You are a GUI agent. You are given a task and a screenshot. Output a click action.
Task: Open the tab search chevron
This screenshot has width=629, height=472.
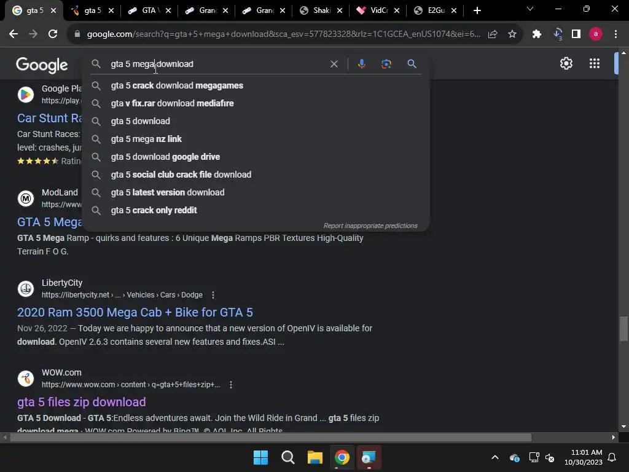click(x=530, y=9)
